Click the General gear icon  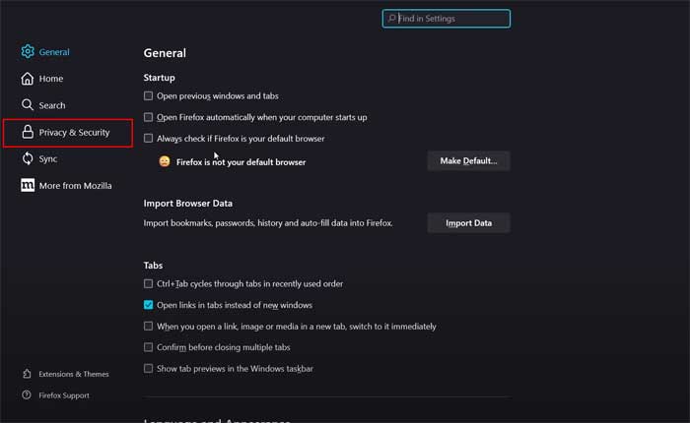point(28,52)
